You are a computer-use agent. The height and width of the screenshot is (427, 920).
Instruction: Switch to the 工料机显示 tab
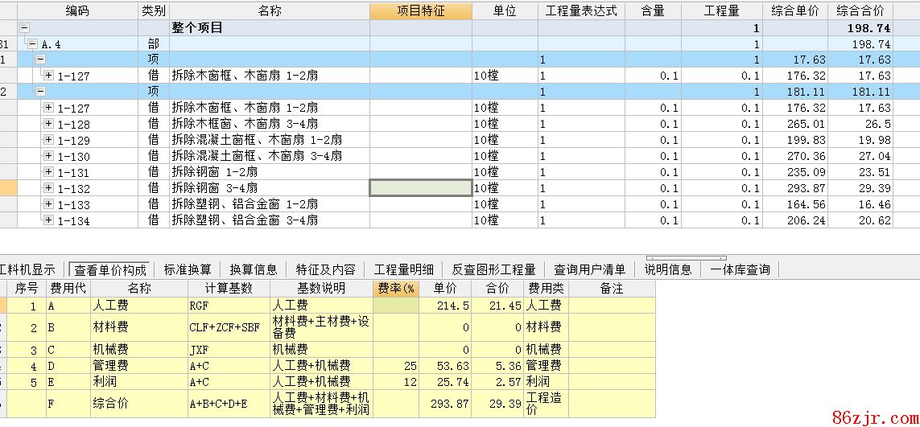click(x=27, y=269)
